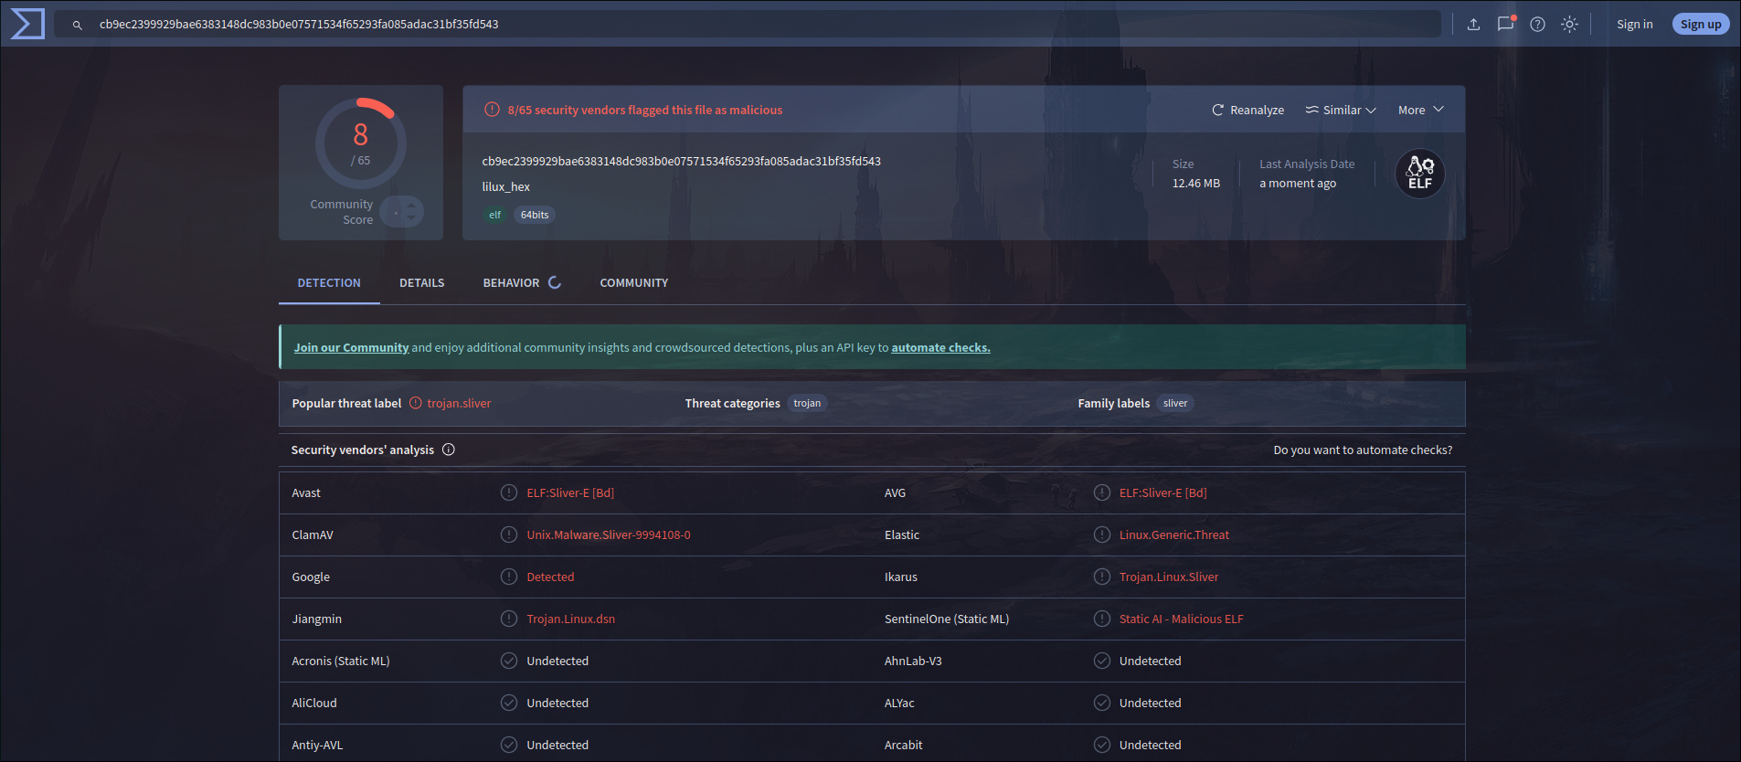Follow the automate checks link
Image resolution: width=1741 pixels, height=762 pixels.
[940, 348]
